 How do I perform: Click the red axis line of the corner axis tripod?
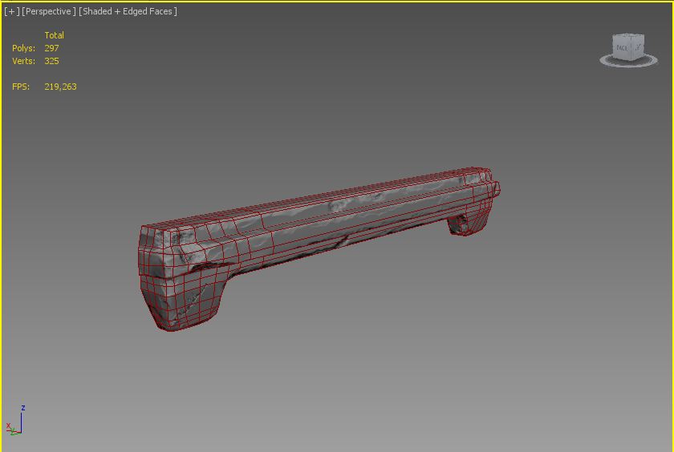pyautogui.click(x=11, y=428)
